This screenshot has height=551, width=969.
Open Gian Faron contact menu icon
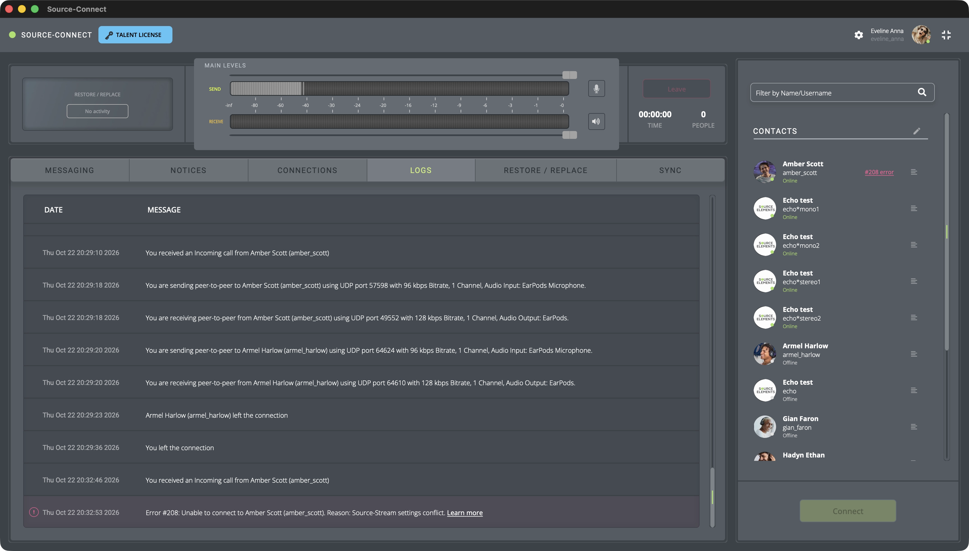pos(914,427)
